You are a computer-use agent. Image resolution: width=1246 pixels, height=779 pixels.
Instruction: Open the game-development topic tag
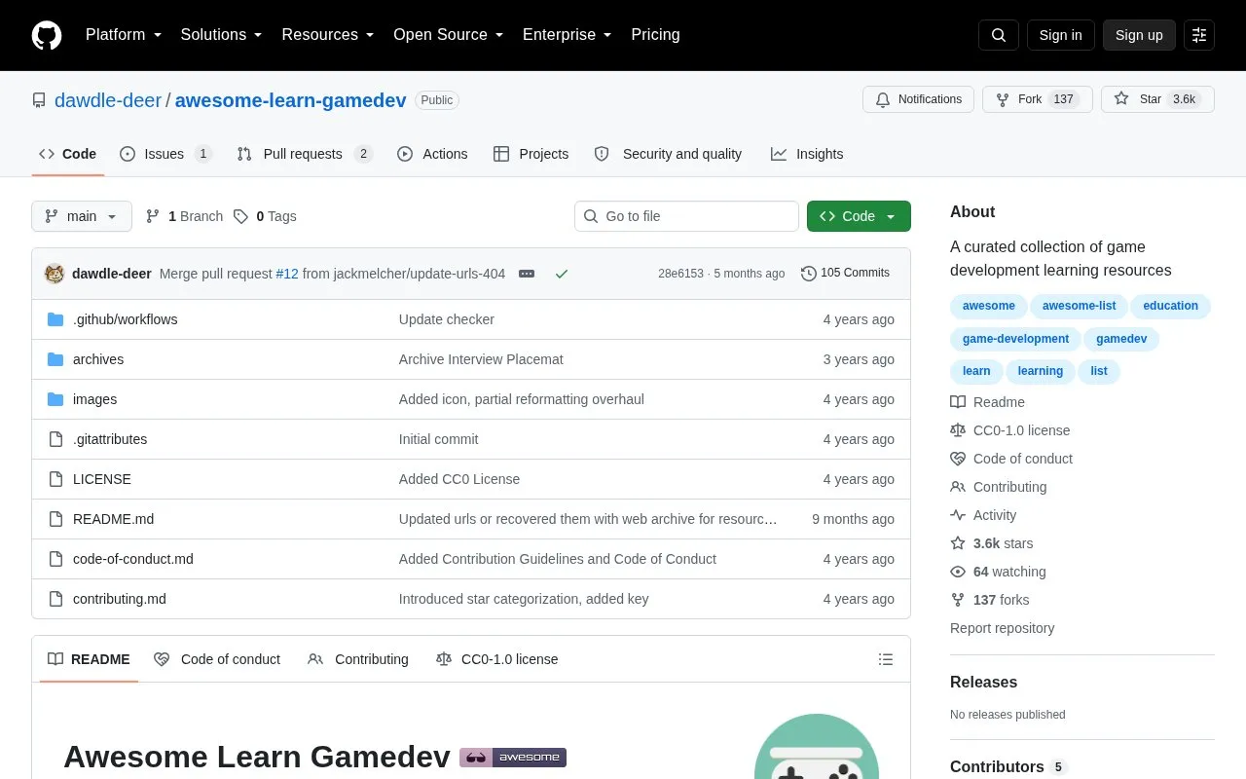pos(1015,339)
